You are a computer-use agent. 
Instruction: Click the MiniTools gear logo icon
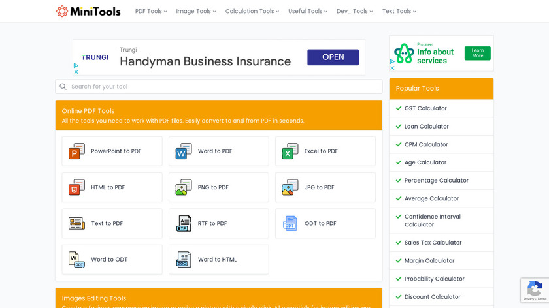click(62, 11)
